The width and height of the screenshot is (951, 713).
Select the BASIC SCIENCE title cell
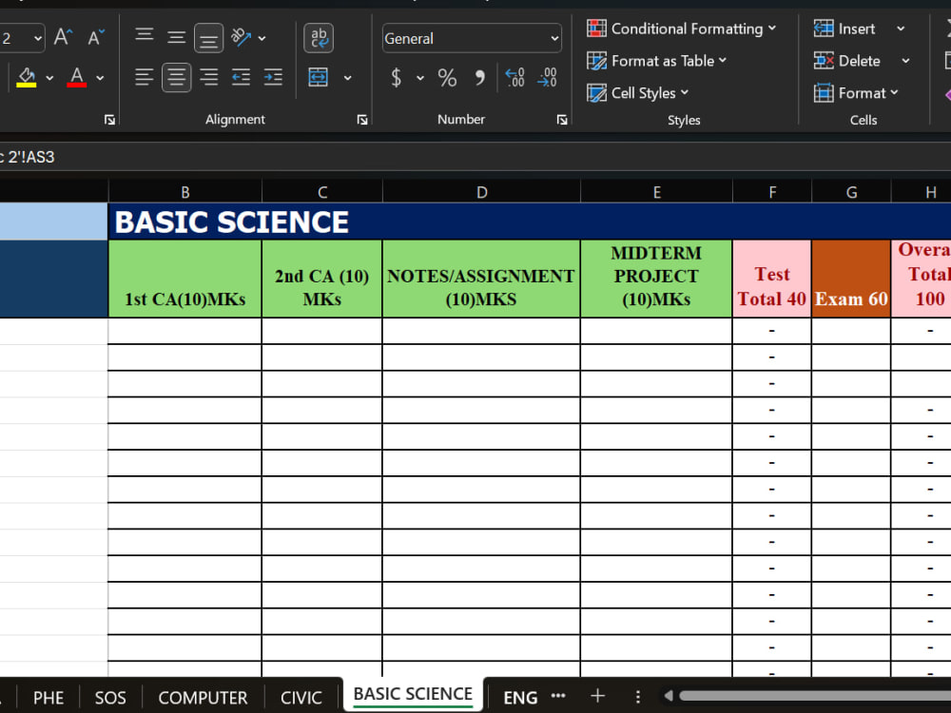(x=530, y=222)
